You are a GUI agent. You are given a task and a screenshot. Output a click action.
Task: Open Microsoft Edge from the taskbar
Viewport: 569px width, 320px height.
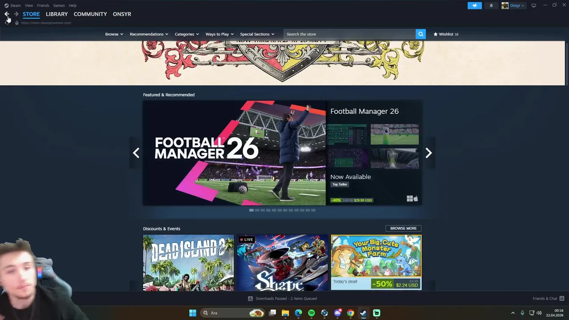(x=298, y=313)
